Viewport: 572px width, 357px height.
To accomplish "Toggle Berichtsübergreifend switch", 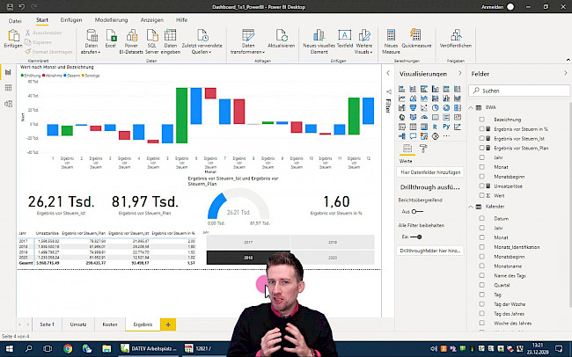I will tap(416, 211).
